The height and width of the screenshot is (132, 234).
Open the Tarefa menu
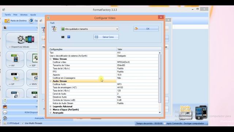[x=8, y=15]
